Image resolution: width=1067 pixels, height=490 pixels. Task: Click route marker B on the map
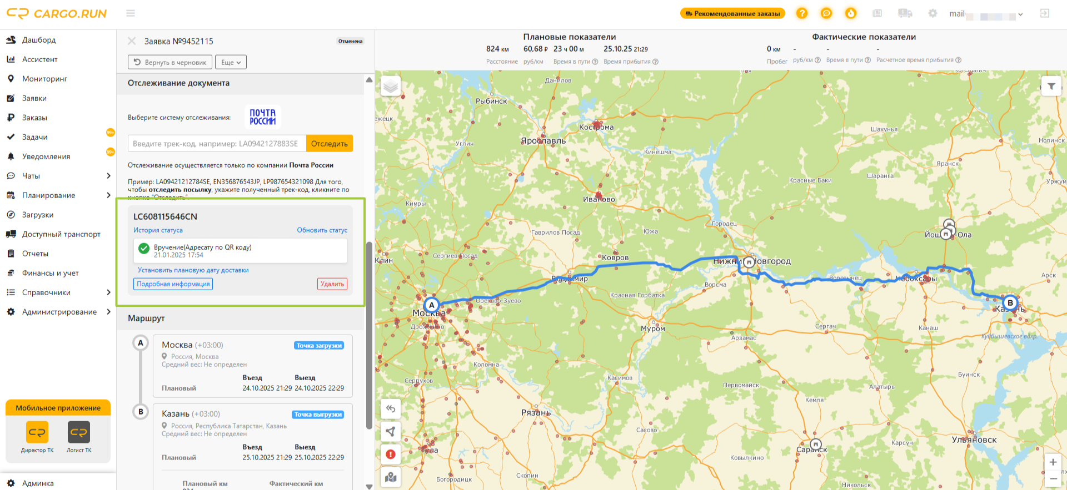pyautogui.click(x=1010, y=303)
